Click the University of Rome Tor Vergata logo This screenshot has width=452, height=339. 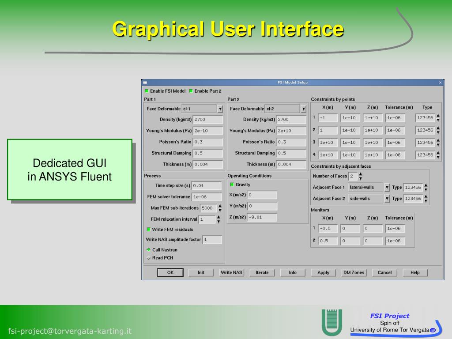[332, 322]
